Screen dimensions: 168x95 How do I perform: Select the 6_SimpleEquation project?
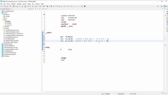pos(8,51)
